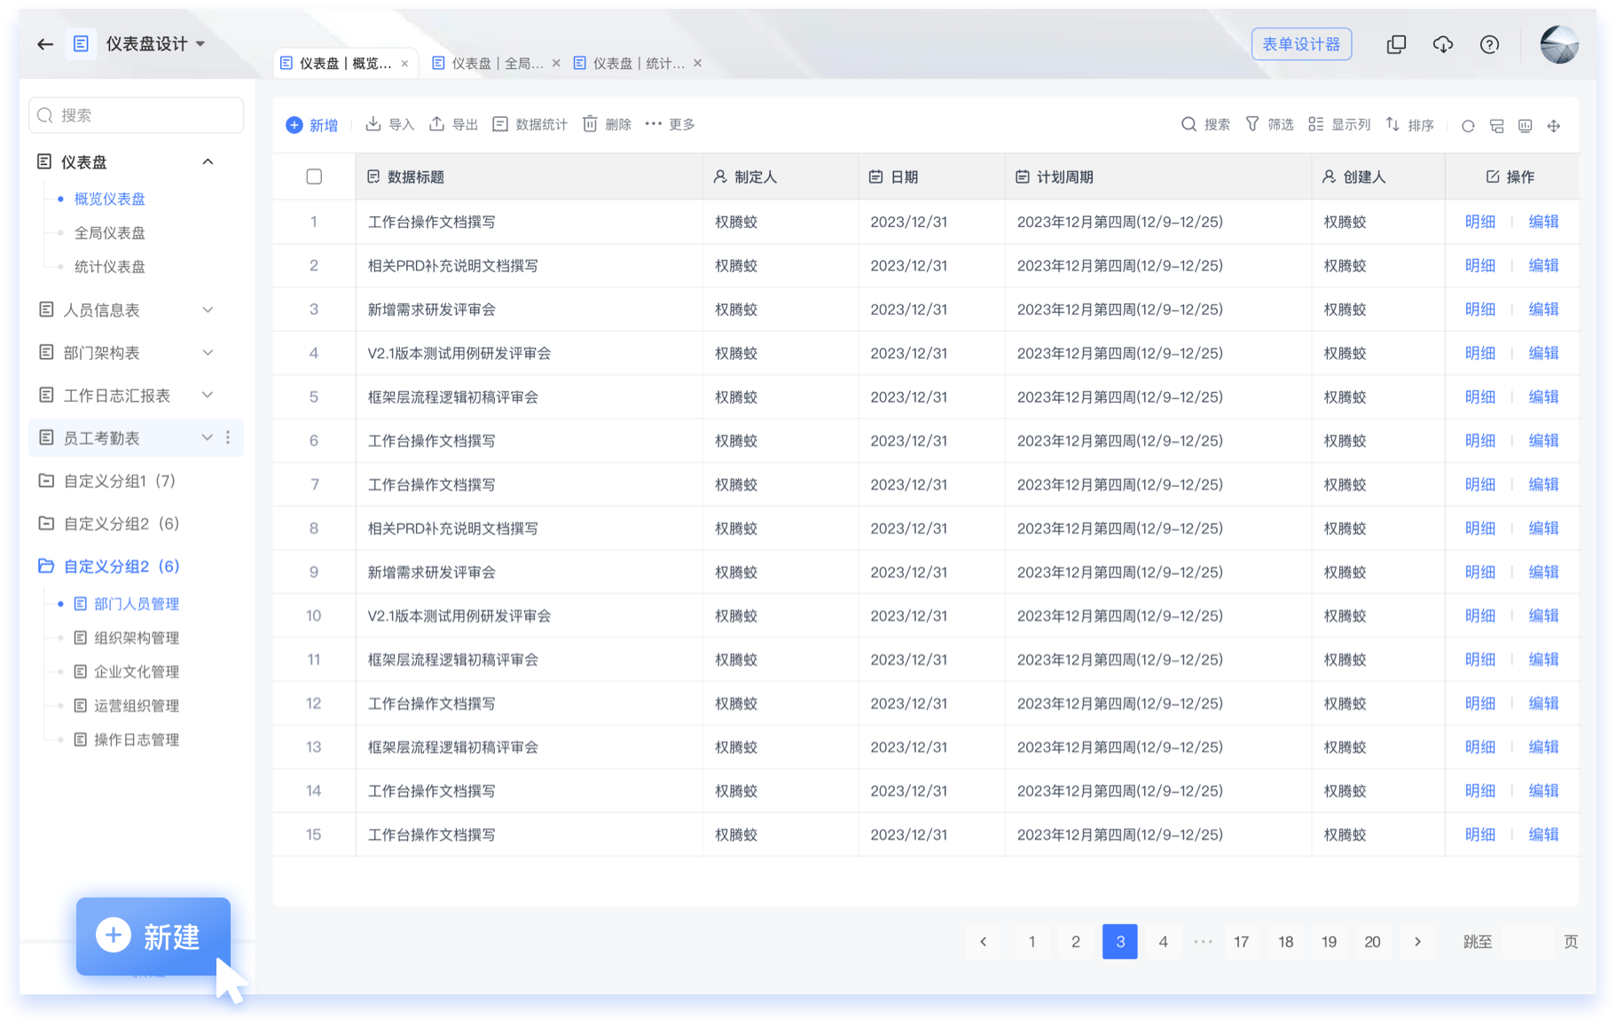
Task: Click the duplicate windows icon in header
Action: 1396,44
